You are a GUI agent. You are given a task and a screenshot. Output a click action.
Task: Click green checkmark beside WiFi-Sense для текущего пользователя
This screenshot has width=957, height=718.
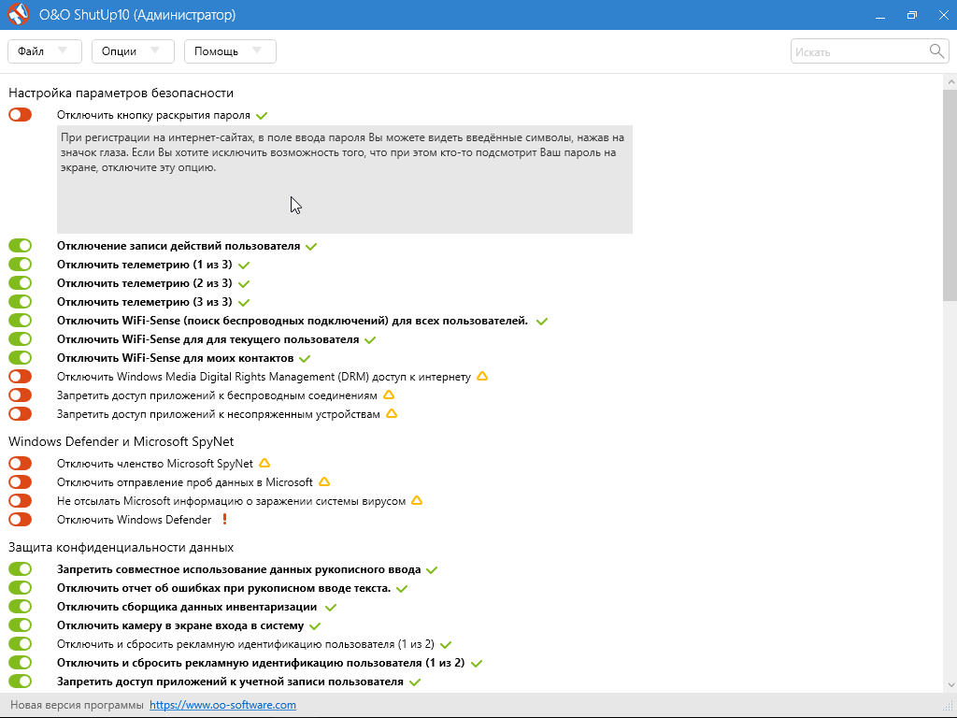[370, 339]
